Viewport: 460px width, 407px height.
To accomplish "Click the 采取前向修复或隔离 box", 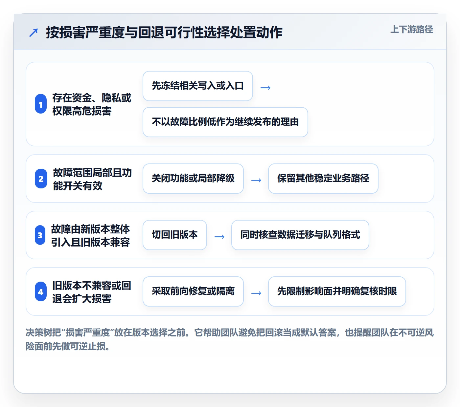I will [x=193, y=291].
